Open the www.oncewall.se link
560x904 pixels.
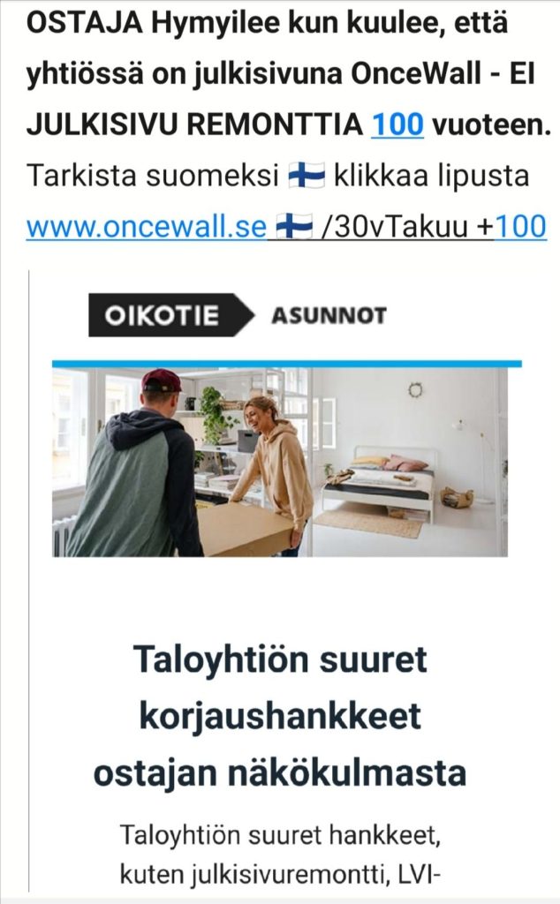coord(147,226)
